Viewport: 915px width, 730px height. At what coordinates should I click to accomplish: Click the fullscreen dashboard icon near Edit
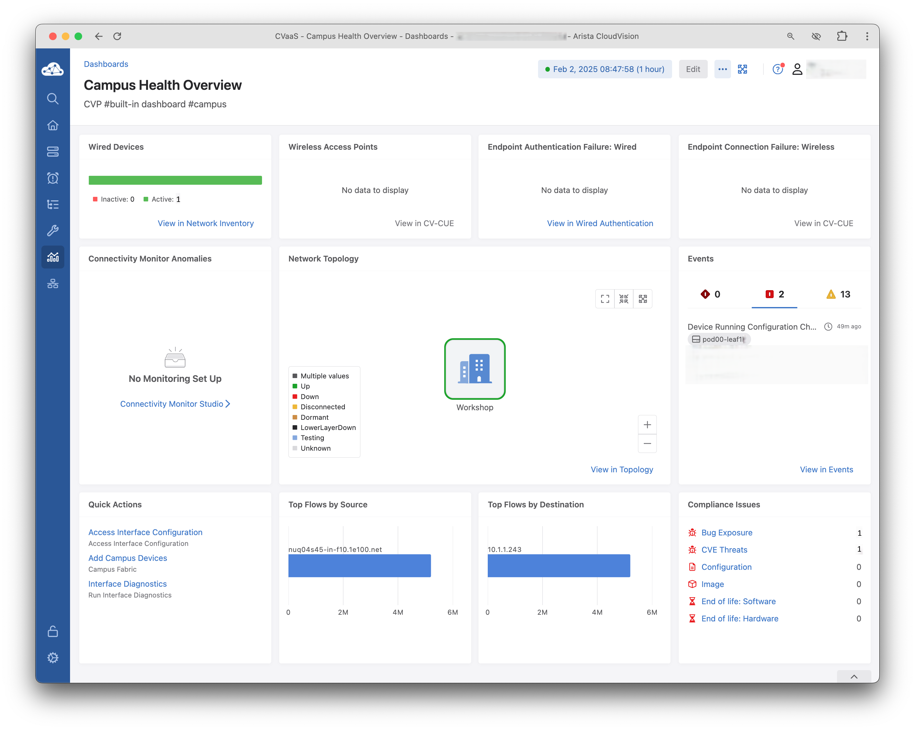click(x=742, y=69)
